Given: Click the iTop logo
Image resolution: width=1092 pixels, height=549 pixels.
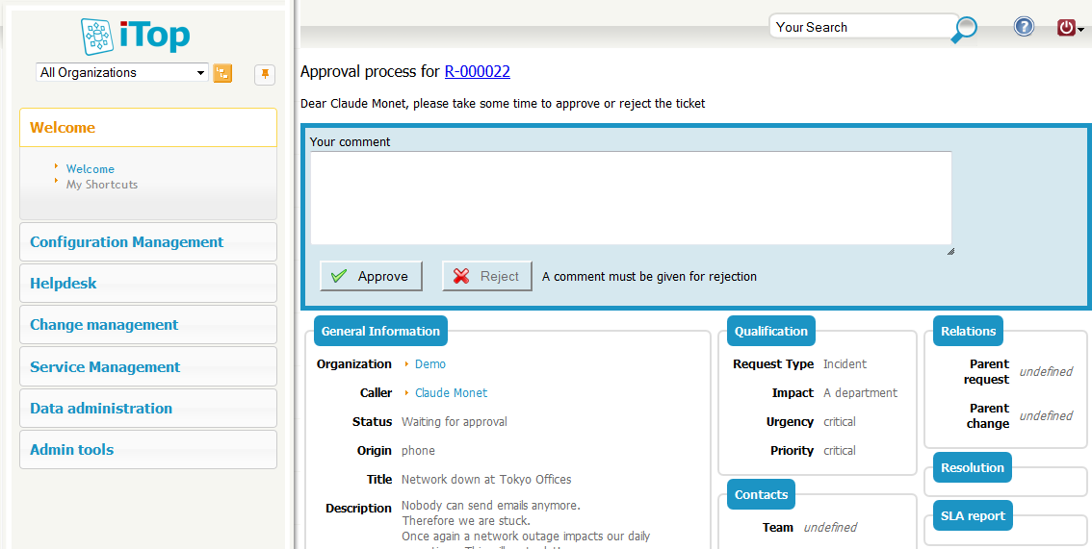Looking at the screenshot, I should pyautogui.click(x=136, y=36).
